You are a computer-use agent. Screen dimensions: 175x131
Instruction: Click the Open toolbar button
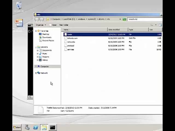53,25
